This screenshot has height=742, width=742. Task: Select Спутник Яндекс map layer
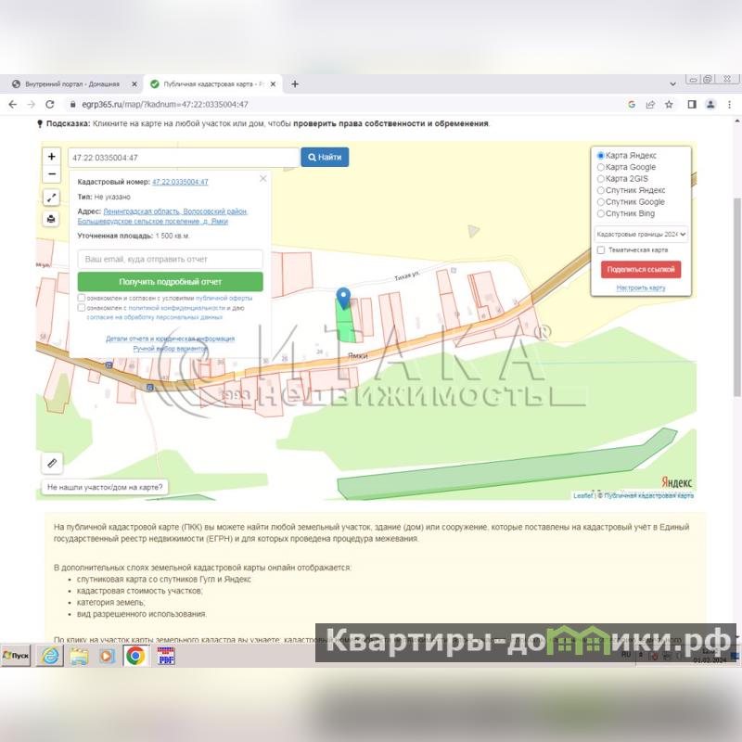point(601,190)
